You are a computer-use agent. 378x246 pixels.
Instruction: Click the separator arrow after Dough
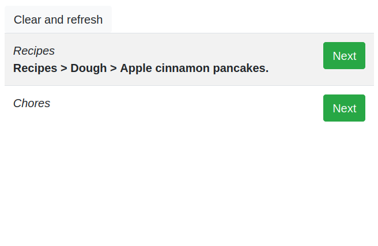tap(114, 68)
